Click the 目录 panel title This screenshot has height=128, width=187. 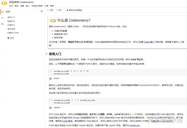(x=8, y=12)
